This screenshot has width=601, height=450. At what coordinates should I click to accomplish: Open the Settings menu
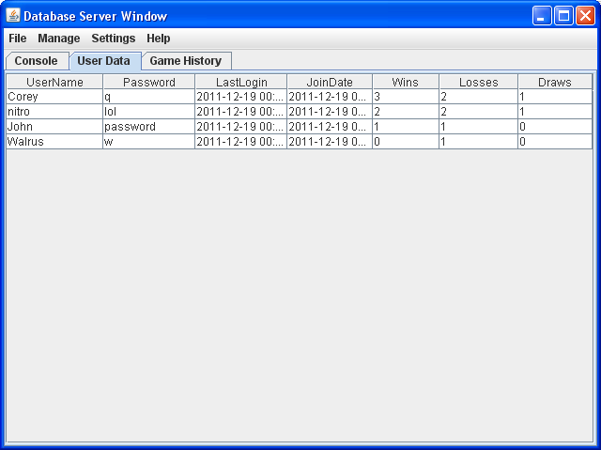tap(113, 39)
